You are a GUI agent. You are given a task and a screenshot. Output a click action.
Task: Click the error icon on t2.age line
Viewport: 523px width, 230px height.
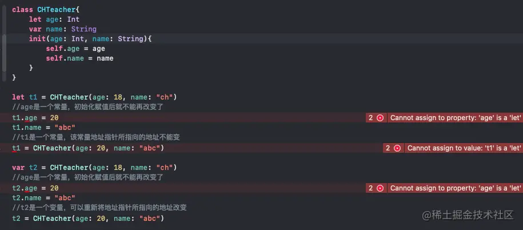tap(380, 188)
